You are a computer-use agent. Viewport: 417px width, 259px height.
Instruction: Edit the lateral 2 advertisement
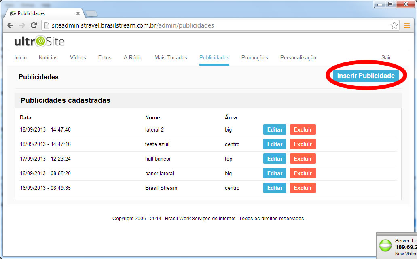pyautogui.click(x=275, y=129)
